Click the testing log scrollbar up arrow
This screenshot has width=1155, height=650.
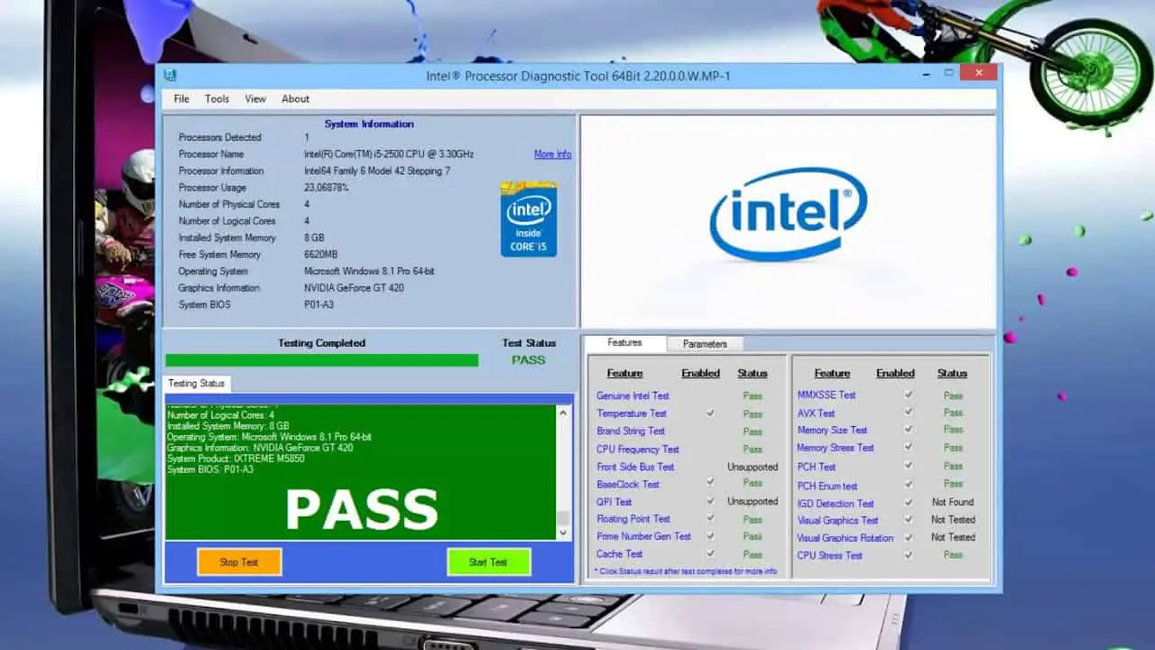click(x=564, y=413)
